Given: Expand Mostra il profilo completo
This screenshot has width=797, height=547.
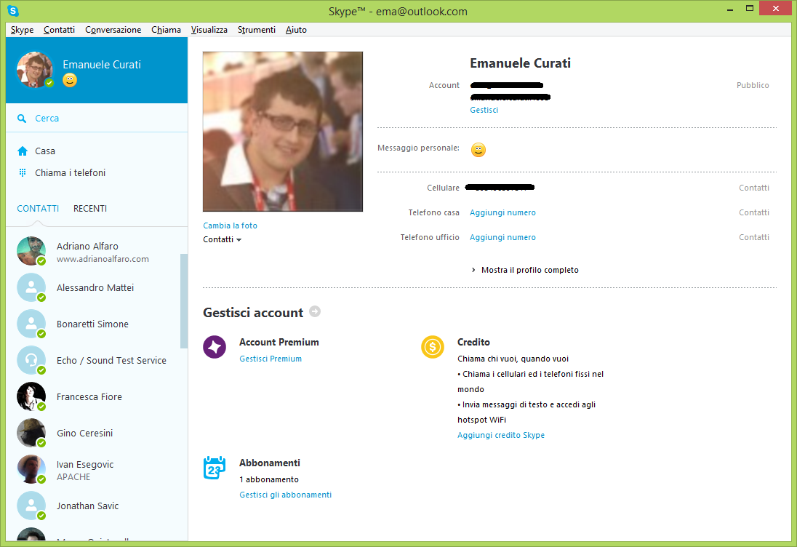Looking at the screenshot, I should click(x=525, y=270).
